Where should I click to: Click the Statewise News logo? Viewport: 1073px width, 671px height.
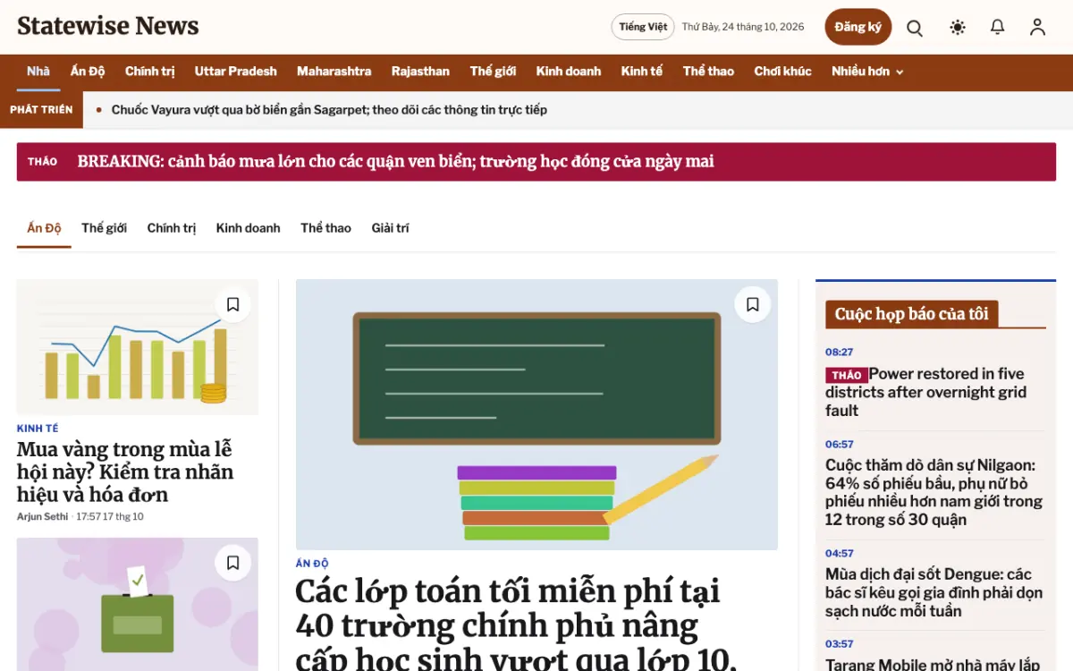click(108, 26)
